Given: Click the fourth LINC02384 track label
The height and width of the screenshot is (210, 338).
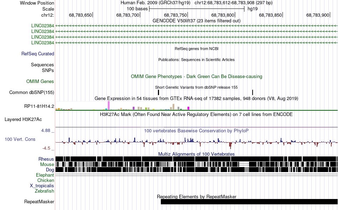Looking at the screenshot, I should pos(42,43).
